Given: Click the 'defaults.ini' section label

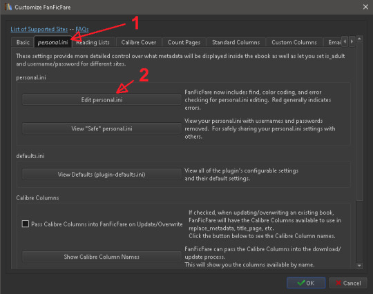Looking at the screenshot, I should pyautogui.click(x=30, y=156).
